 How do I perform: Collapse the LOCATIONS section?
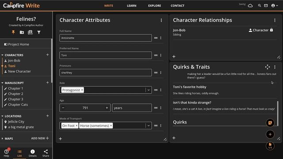[x=2, y=116]
